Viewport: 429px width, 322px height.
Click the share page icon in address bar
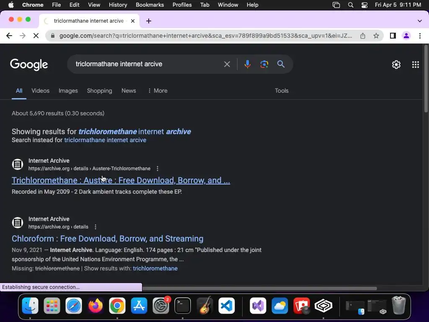point(363,36)
